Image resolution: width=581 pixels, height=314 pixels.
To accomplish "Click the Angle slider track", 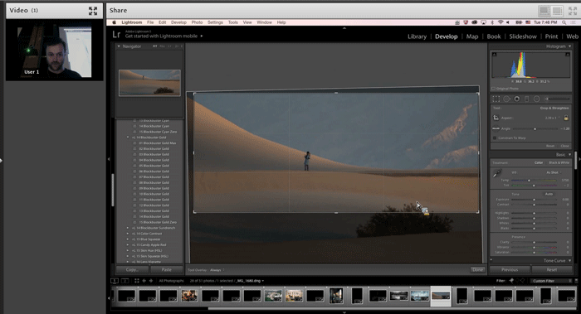I will coord(535,128).
